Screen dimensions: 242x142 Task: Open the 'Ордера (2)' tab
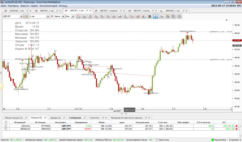(x=55, y=118)
